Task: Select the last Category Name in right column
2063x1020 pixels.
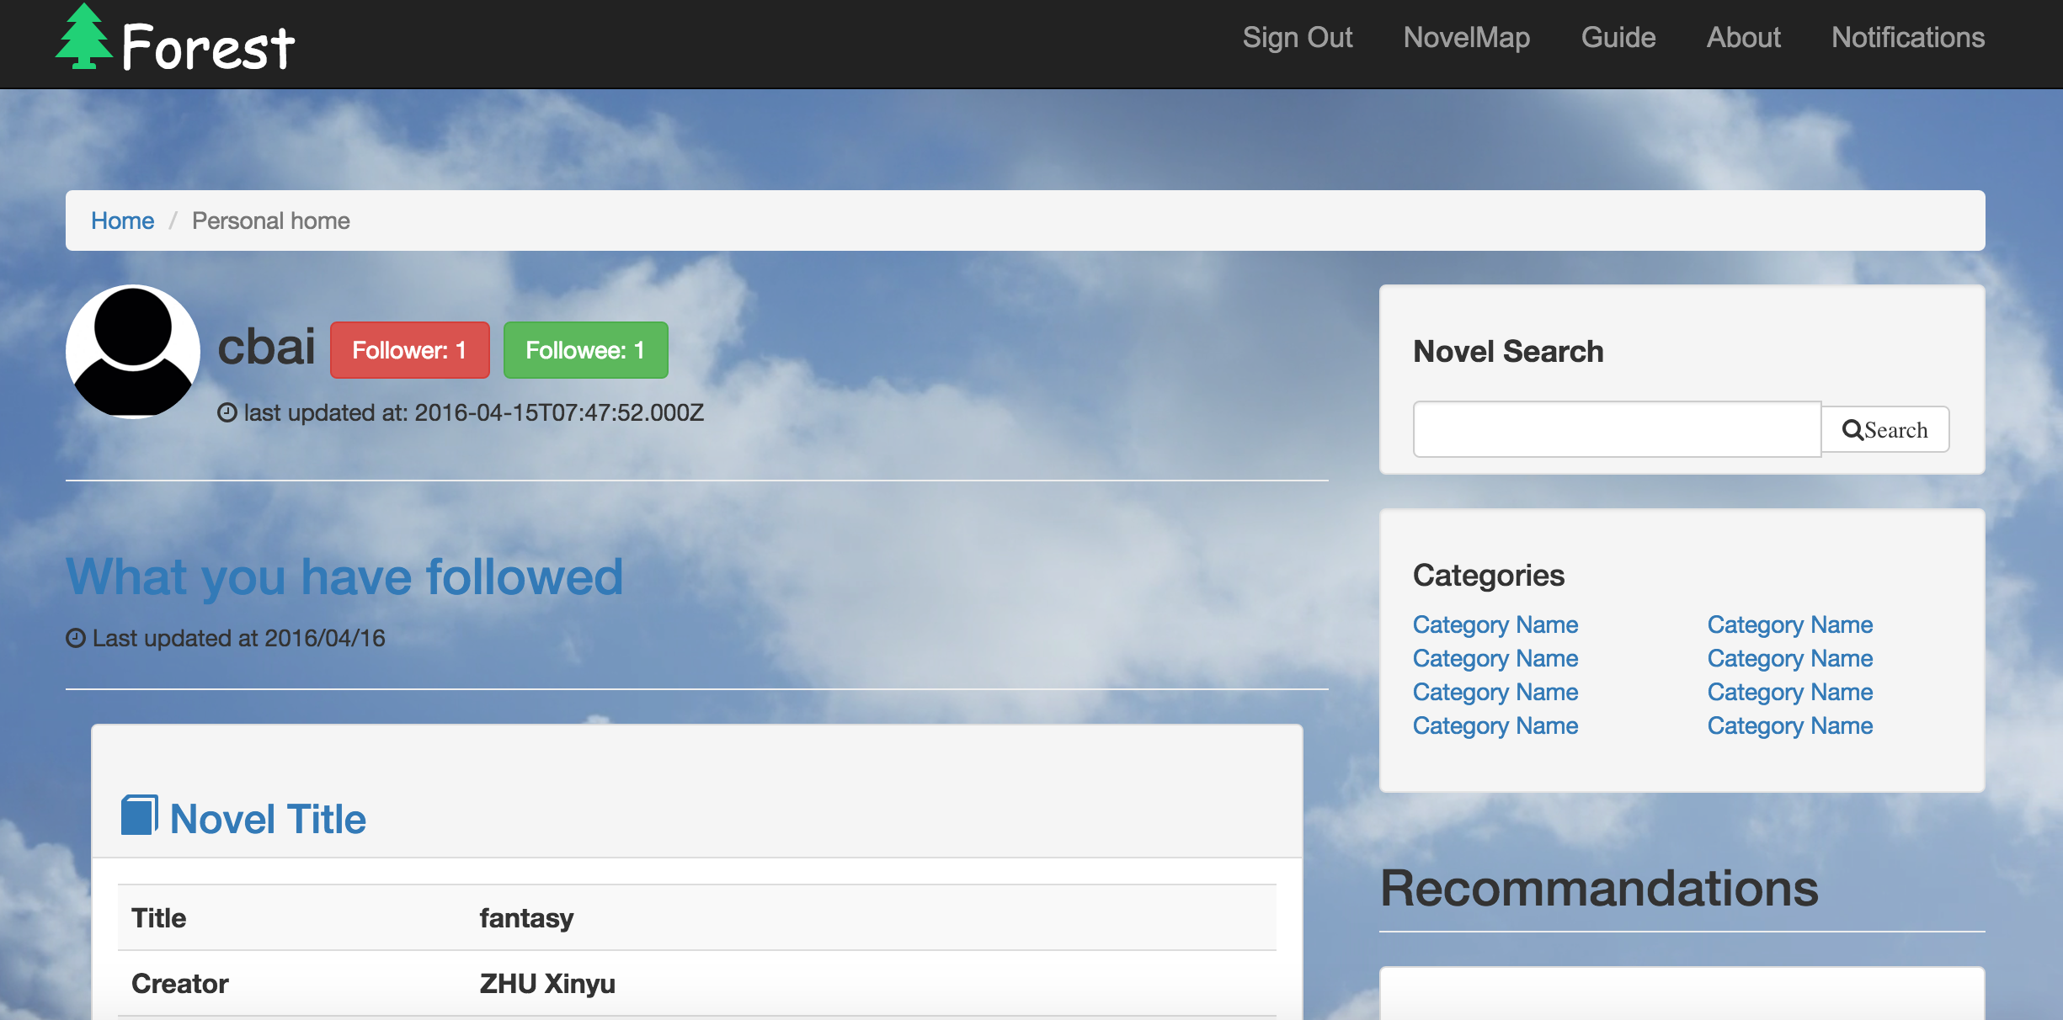Action: (1789, 725)
